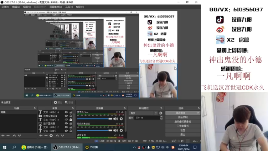This screenshot has height=151, width=268.
Task: Click the mixer panel vertical scrollbar
Action: click(x=126, y=121)
